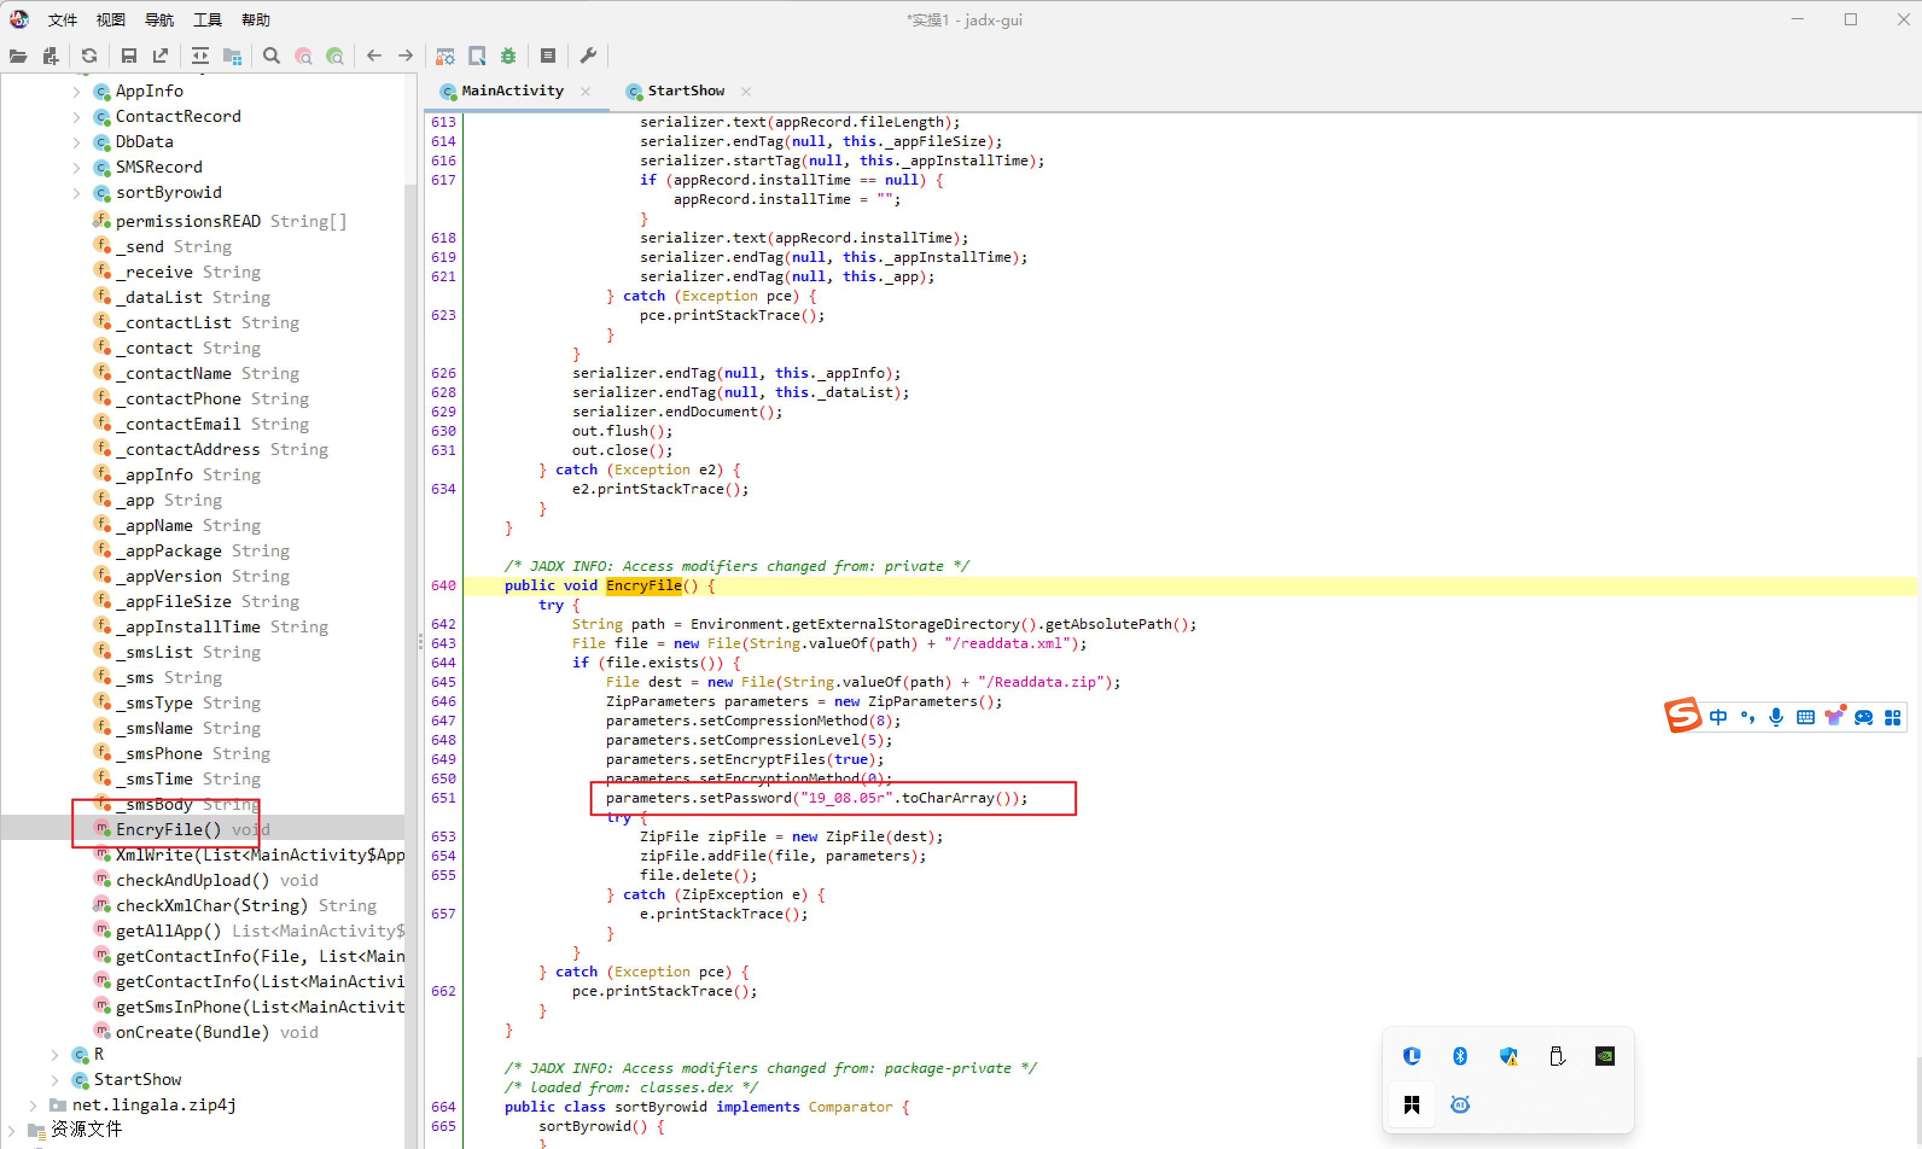Open class search with pink magnifier icon
1922x1149 pixels.
click(x=304, y=56)
